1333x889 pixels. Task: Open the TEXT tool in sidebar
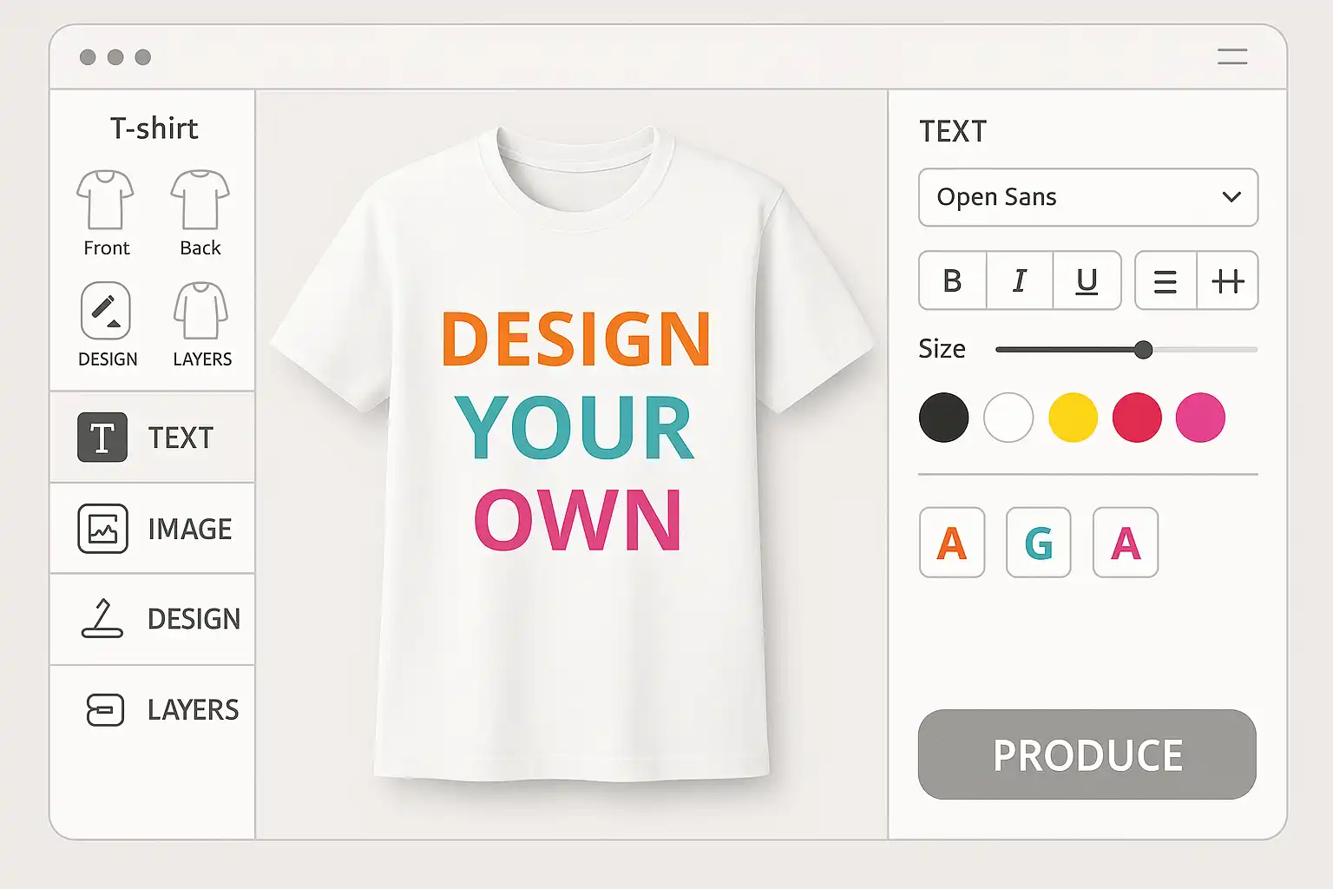pos(153,438)
